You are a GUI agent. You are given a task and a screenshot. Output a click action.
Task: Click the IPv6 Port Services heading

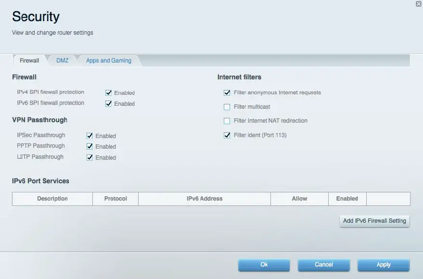[x=40, y=181]
